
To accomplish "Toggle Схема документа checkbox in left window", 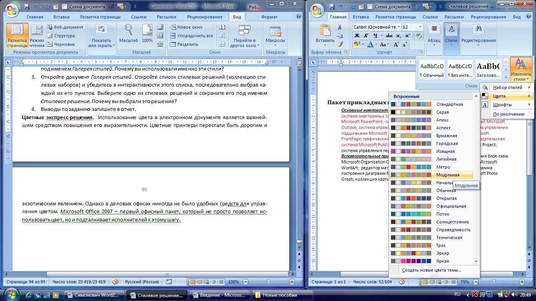I will click(x=65, y=7).
